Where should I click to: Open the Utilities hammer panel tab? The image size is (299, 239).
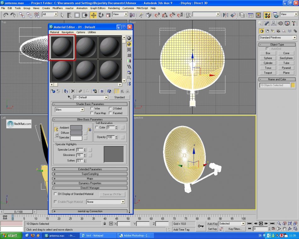[294, 24]
